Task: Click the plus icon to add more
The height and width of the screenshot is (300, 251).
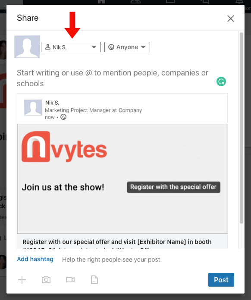Action: [x=22, y=280]
